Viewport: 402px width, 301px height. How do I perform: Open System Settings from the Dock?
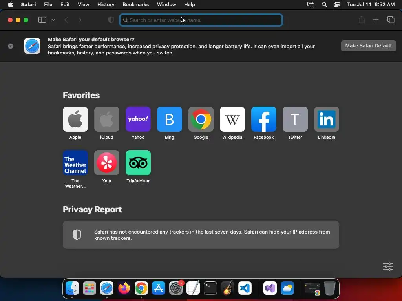tap(176, 288)
